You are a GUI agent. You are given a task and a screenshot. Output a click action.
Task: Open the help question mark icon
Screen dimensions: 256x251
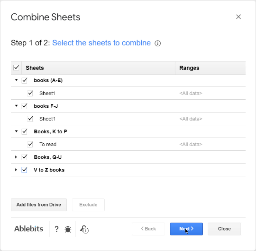[x=56, y=229]
